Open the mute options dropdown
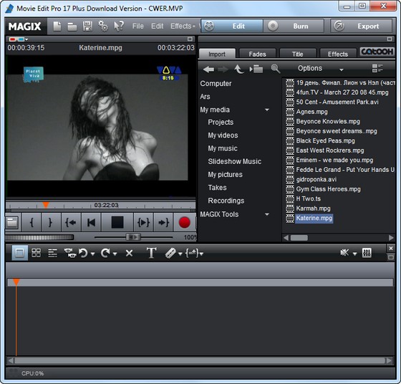401x384 pixels. click(x=354, y=254)
